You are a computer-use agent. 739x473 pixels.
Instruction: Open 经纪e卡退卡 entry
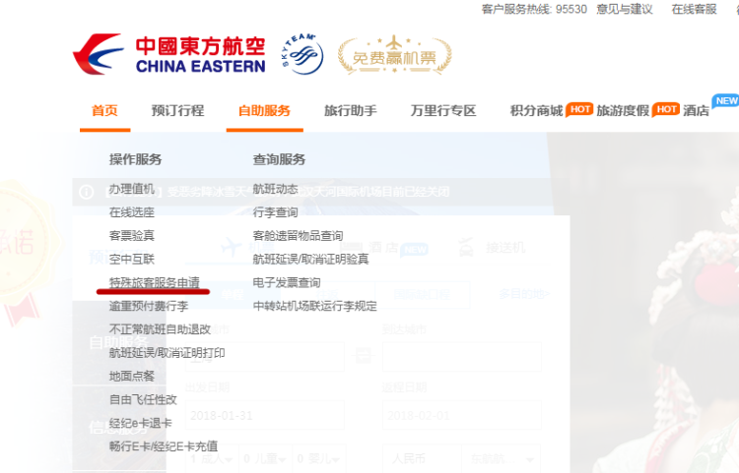click(x=141, y=423)
